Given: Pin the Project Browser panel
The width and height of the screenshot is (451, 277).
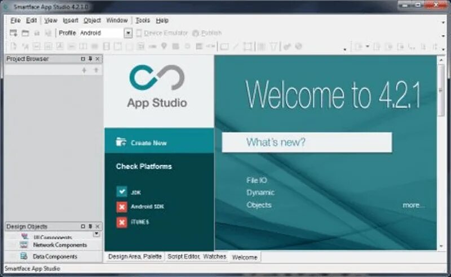Looking at the screenshot, I should [x=90, y=59].
